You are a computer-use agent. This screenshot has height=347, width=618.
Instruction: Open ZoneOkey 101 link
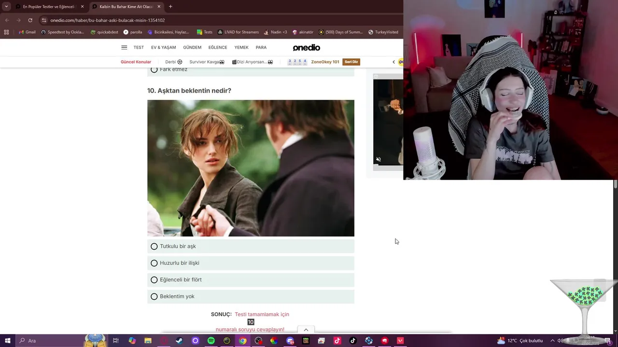click(x=325, y=62)
